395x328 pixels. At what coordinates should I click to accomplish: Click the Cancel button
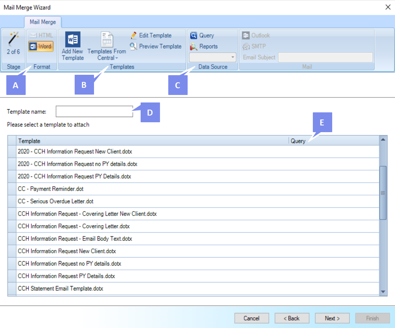(251, 318)
